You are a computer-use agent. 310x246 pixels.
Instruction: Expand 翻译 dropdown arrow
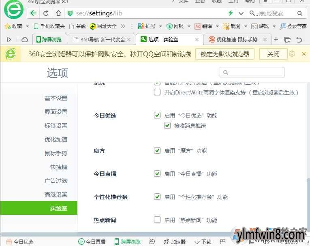click(x=217, y=26)
